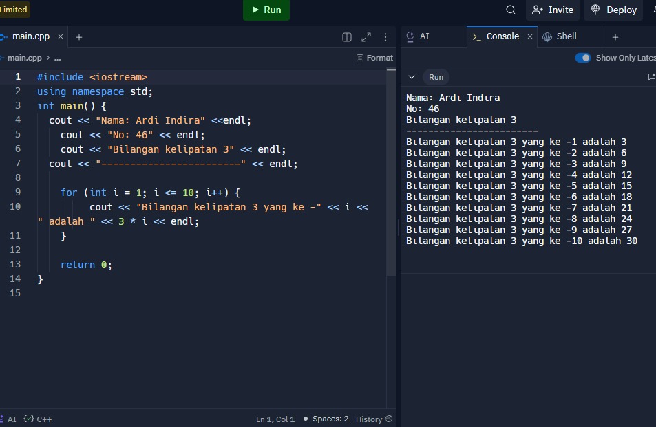Close the Console tab
Image resolution: width=656 pixels, height=427 pixels.
(x=530, y=36)
